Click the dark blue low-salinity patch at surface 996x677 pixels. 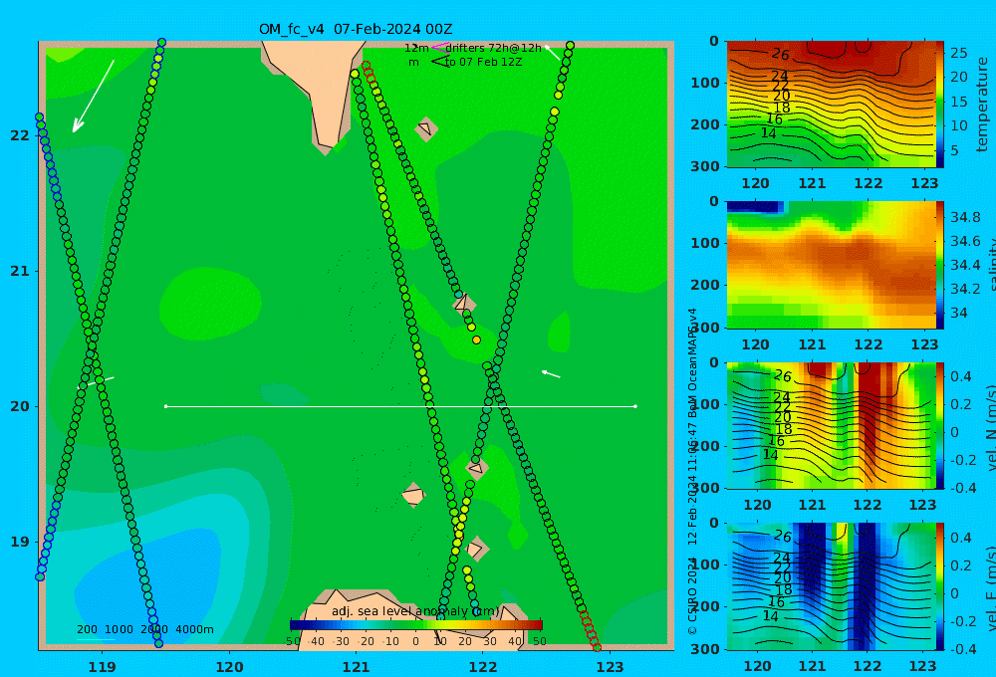pos(754,206)
